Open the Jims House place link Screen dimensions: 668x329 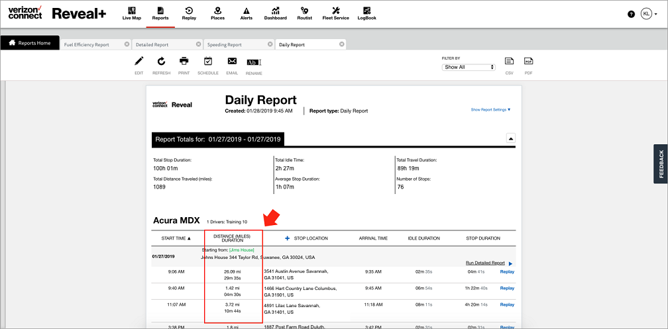tap(241, 250)
